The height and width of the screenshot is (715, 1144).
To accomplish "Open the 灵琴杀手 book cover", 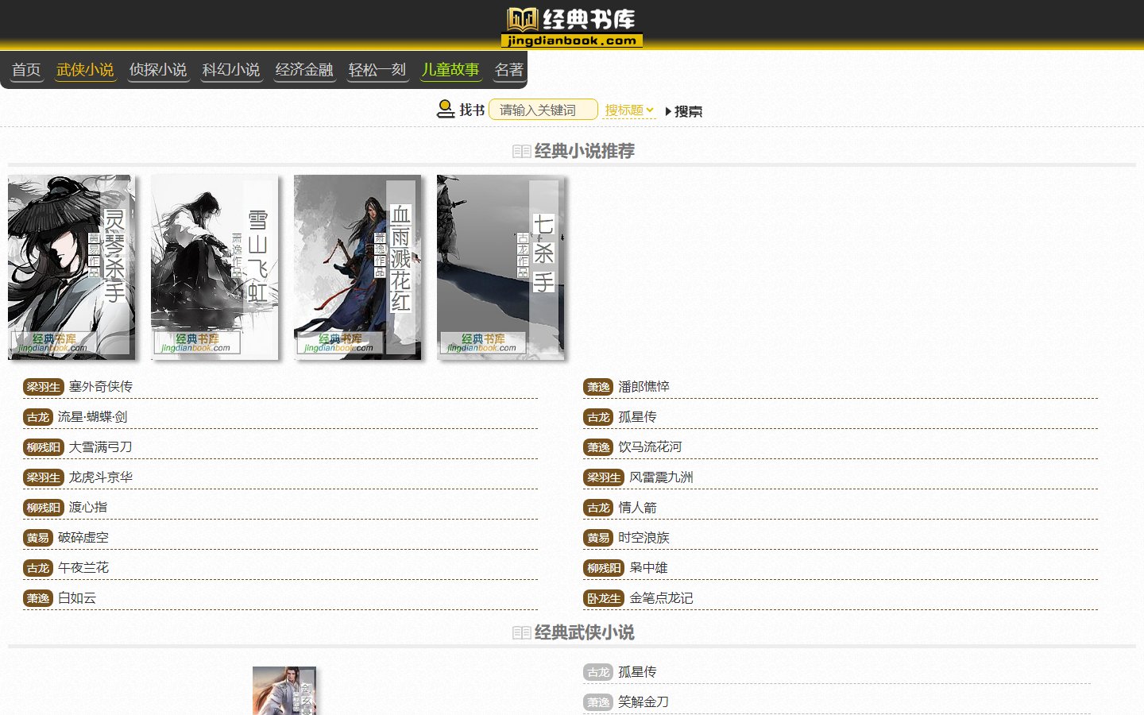I will (x=71, y=267).
